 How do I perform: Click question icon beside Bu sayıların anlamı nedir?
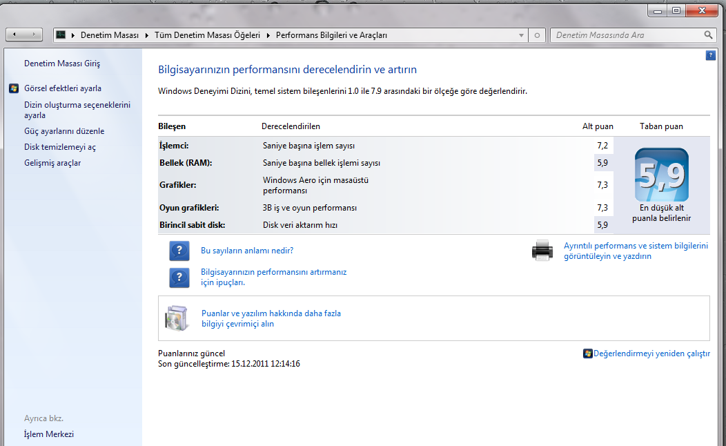[x=179, y=251]
